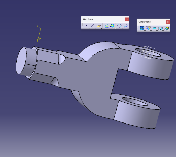Click the Translate tool in Operations toolbar
176x157 pixels.
click(x=160, y=28)
